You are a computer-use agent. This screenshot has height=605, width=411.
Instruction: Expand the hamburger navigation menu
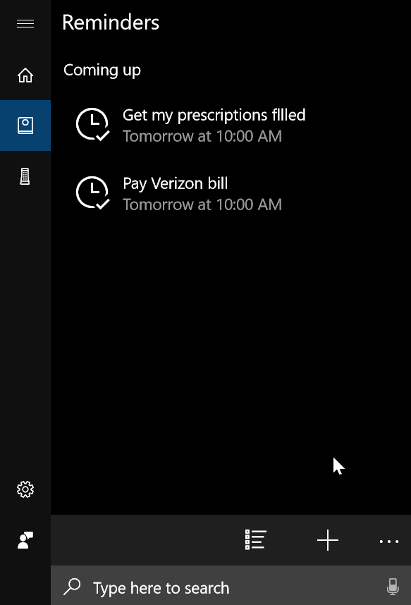click(x=25, y=24)
